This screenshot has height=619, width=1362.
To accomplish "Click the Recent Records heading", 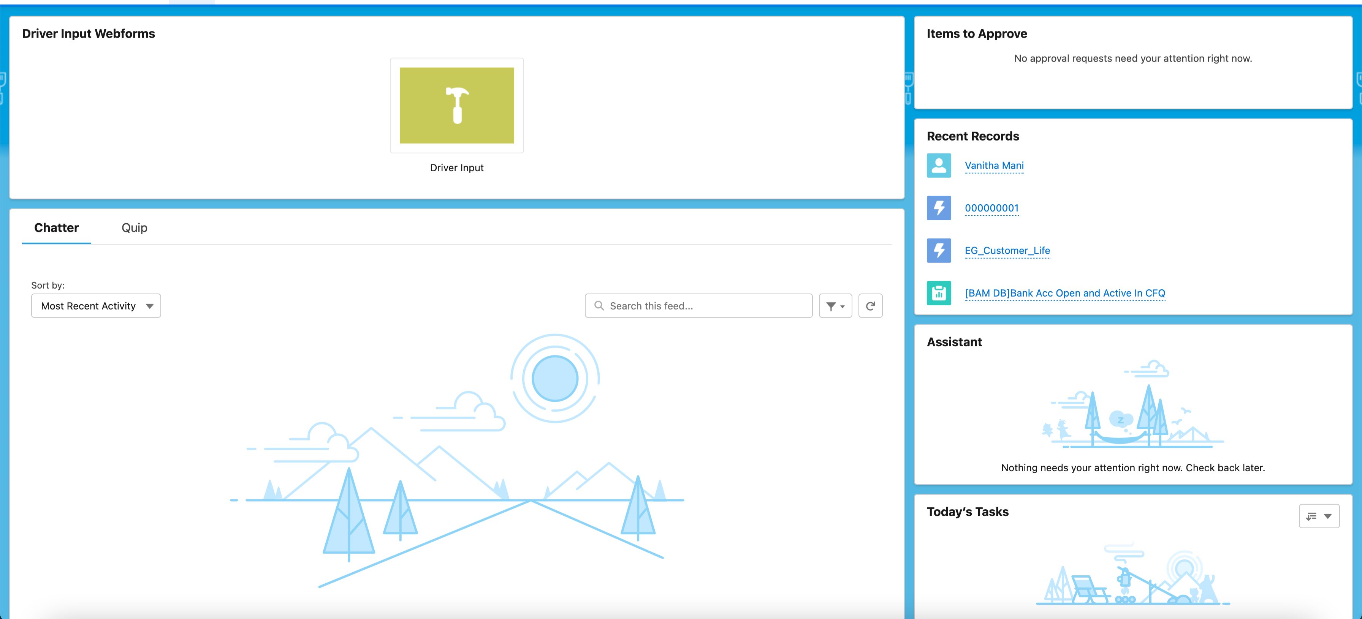I will (x=972, y=136).
